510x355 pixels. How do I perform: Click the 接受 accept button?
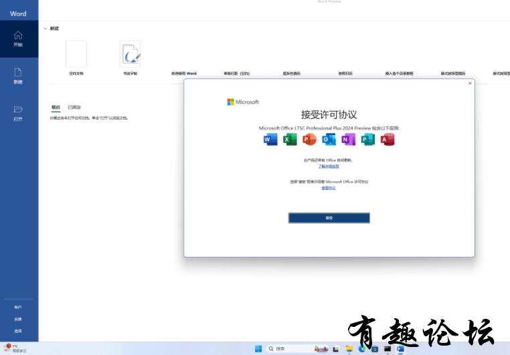[329, 218]
